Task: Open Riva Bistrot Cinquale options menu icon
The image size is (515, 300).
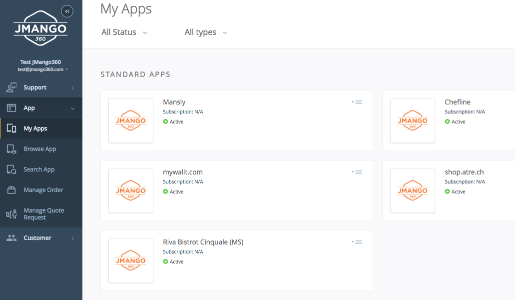Action: pos(357,242)
